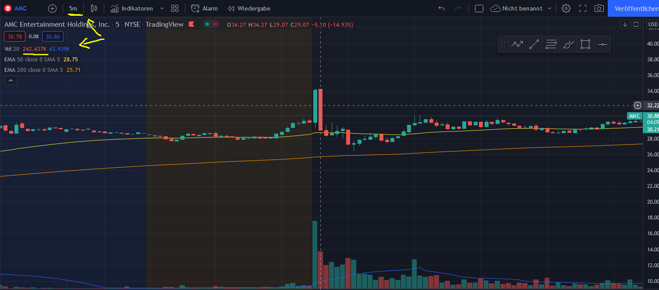The image size is (659, 290).
Task: Choose chart layout square icon
Action: (x=479, y=8)
